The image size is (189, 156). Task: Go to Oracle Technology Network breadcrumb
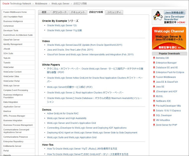[17, 4]
